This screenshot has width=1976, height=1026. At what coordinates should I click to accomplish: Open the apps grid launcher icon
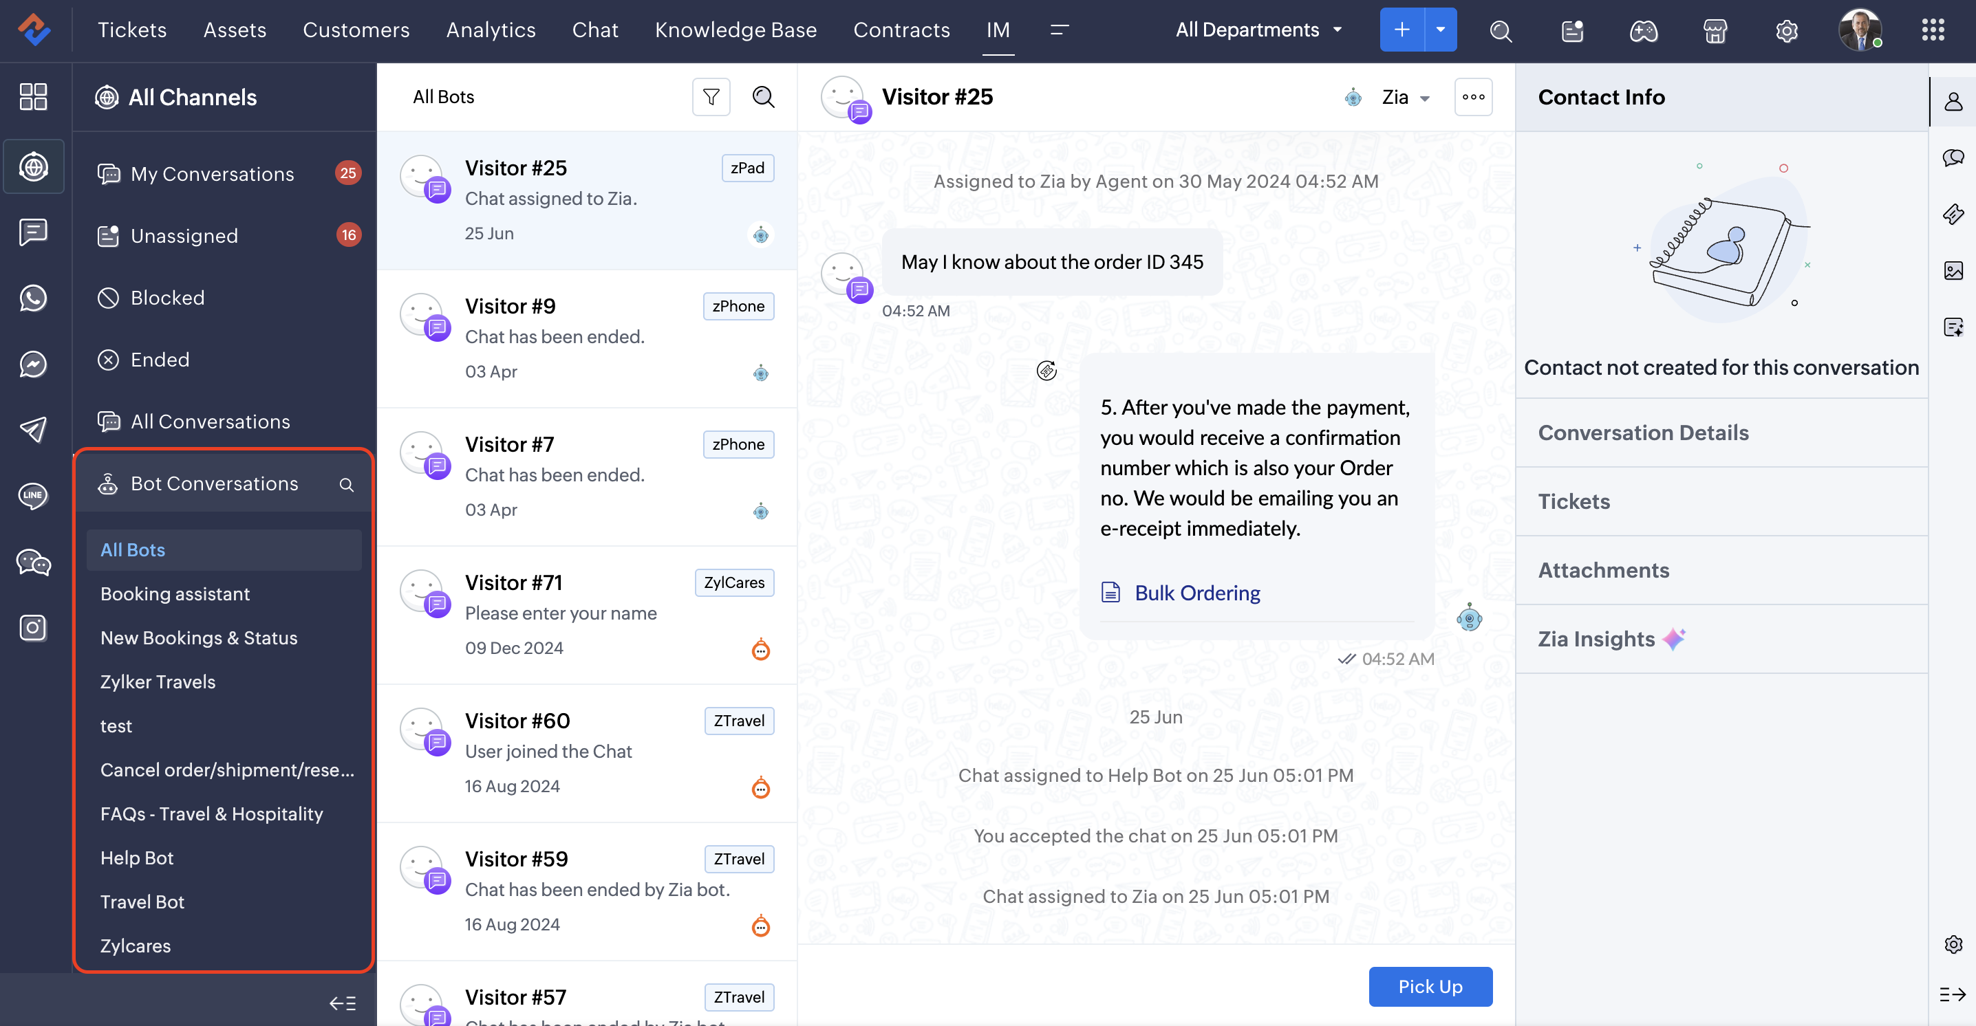[x=1933, y=30]
